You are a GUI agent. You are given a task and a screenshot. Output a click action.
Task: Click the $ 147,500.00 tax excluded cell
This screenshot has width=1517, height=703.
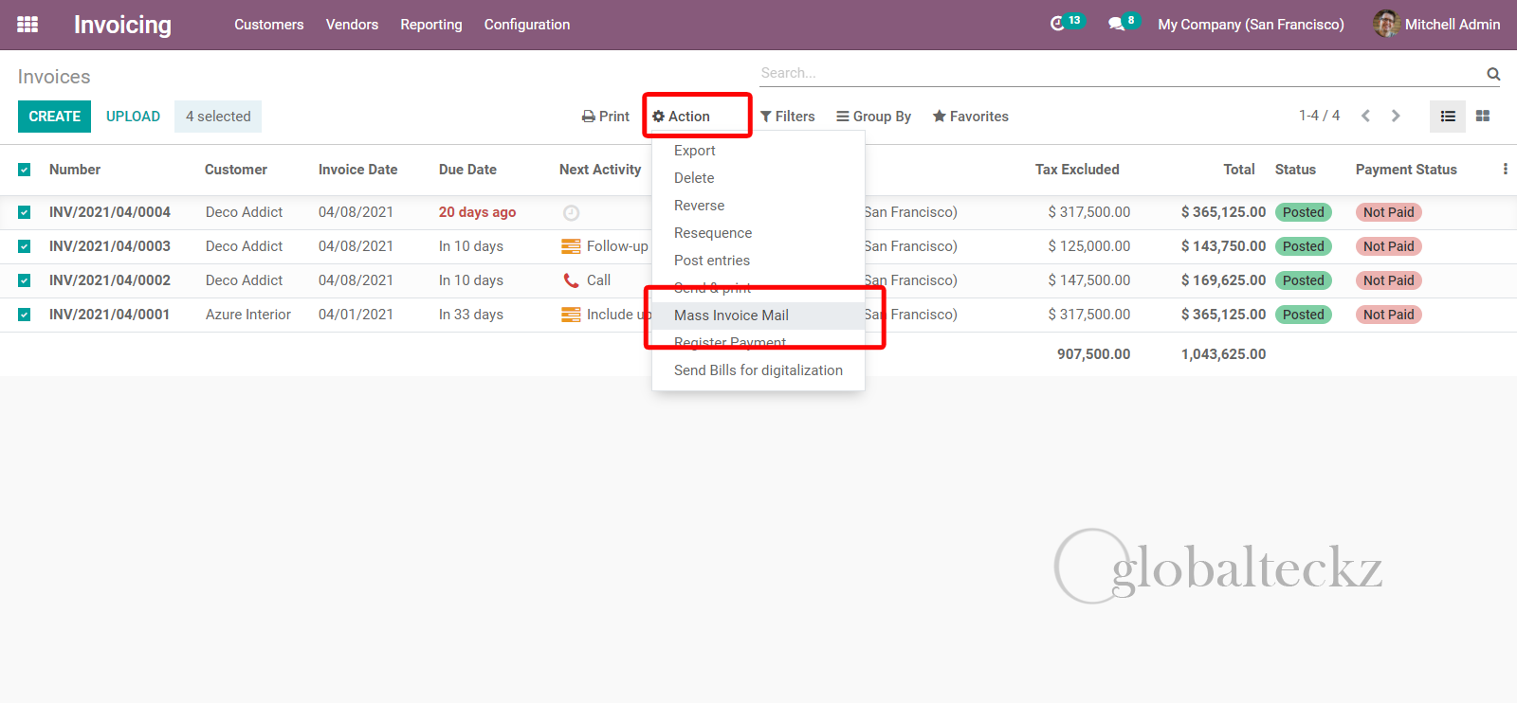(x=1089, y=280)
